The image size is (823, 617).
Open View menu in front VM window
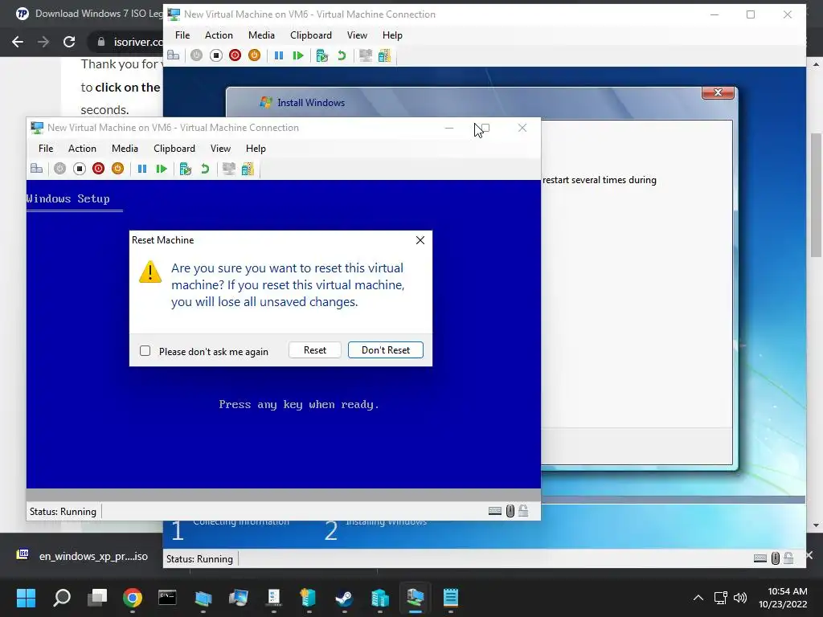tap(220, 149)
